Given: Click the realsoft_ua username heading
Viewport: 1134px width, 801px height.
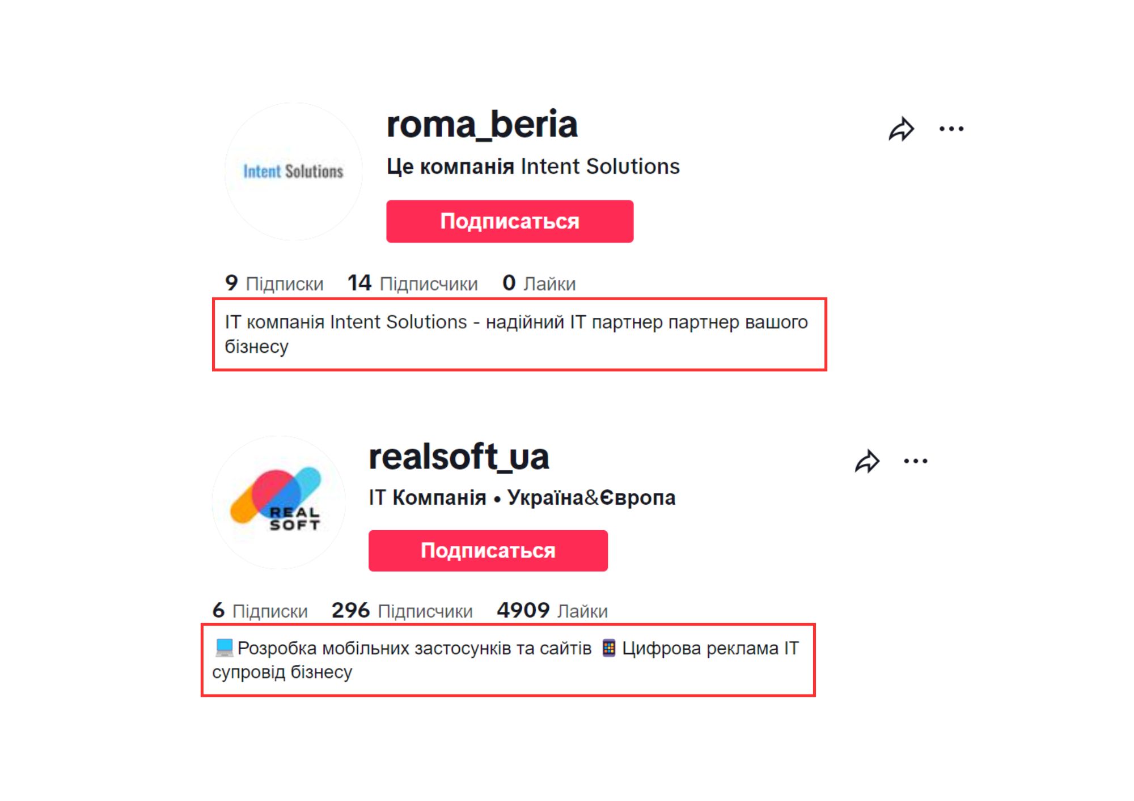Looking at the screenshot, I should pos(459,457).
